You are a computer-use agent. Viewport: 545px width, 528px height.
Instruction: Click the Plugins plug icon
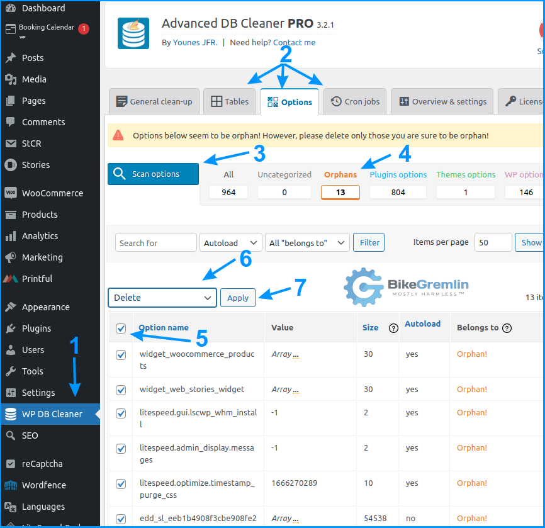pos(11,329)
